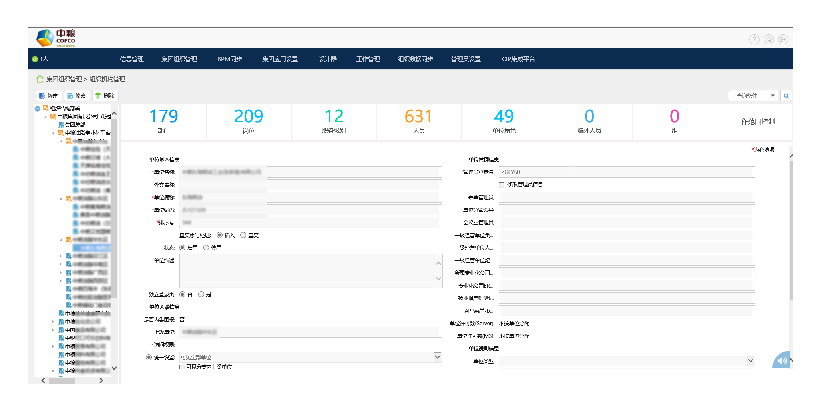Click 集团组织管理 in the breadcrumb

[x=64, y=79]
